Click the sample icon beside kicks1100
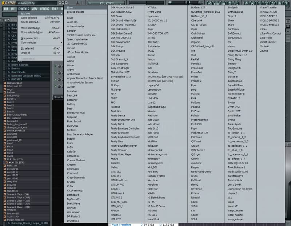 5,166
